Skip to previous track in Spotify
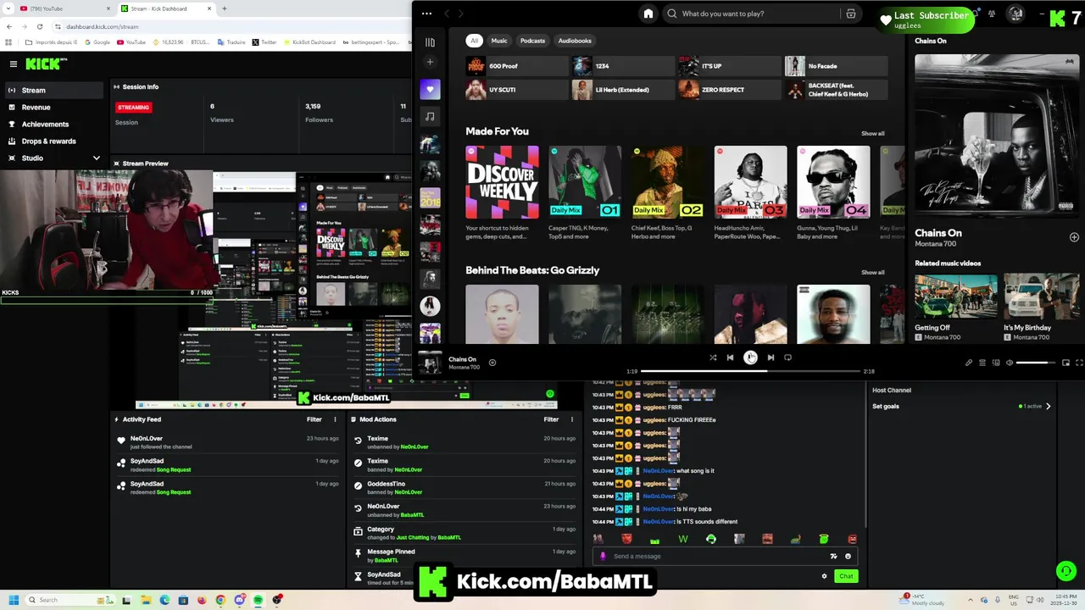1085x610 pixels. click(x=730, y=358)
